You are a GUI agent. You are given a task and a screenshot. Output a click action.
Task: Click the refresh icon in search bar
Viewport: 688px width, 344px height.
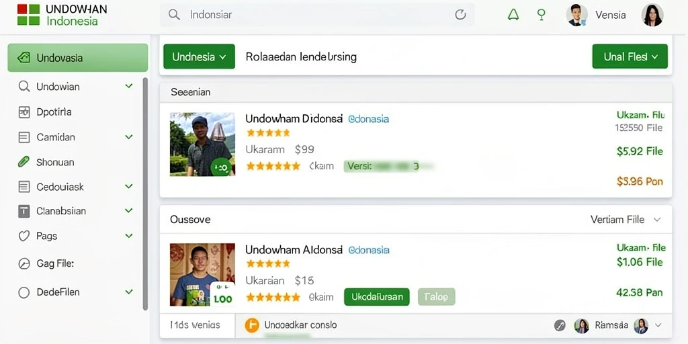(x=460, y=15)
